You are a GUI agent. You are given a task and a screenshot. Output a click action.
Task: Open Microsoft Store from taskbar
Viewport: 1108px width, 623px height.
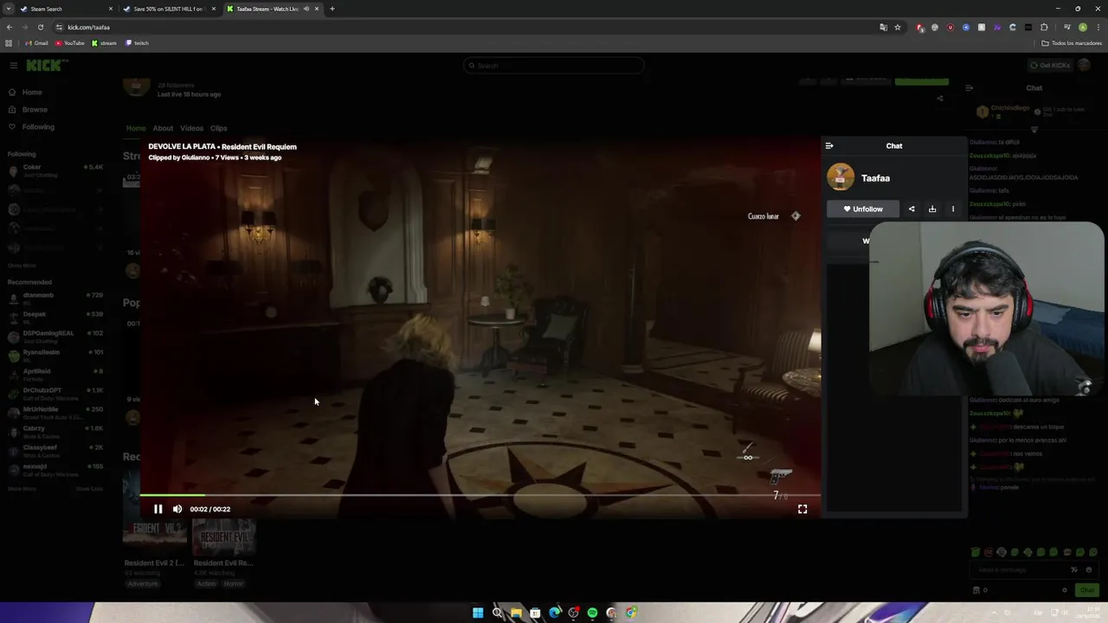point(535,613)
